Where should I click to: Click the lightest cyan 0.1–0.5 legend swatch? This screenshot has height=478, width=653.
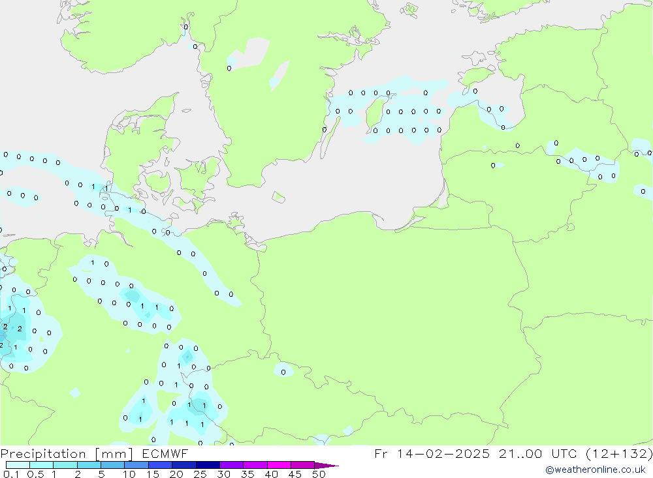click(x=18, y=465)
